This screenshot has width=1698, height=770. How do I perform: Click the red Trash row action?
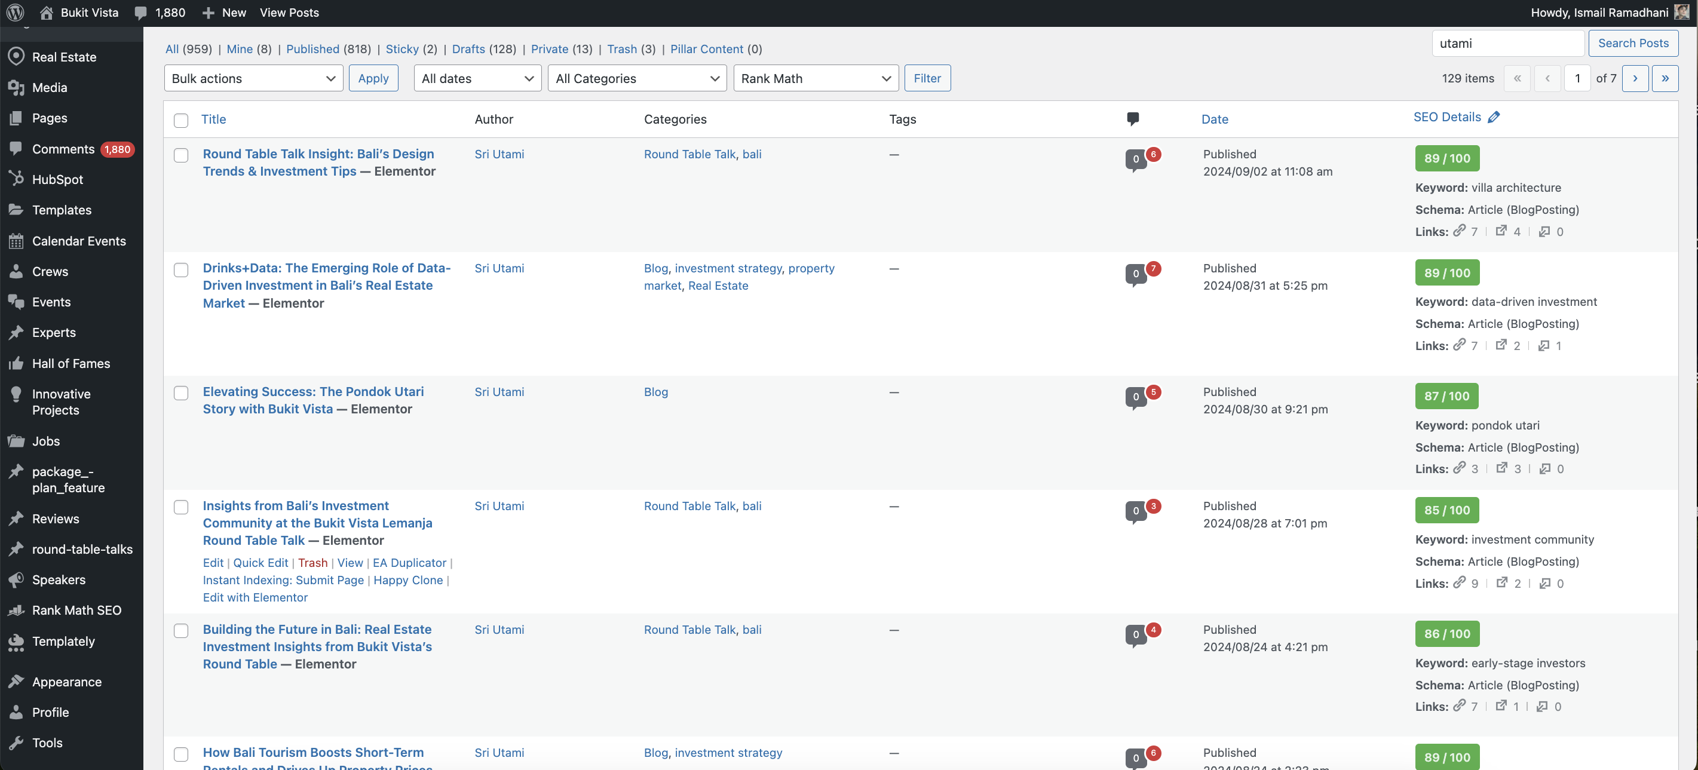(x=312, y=562)
